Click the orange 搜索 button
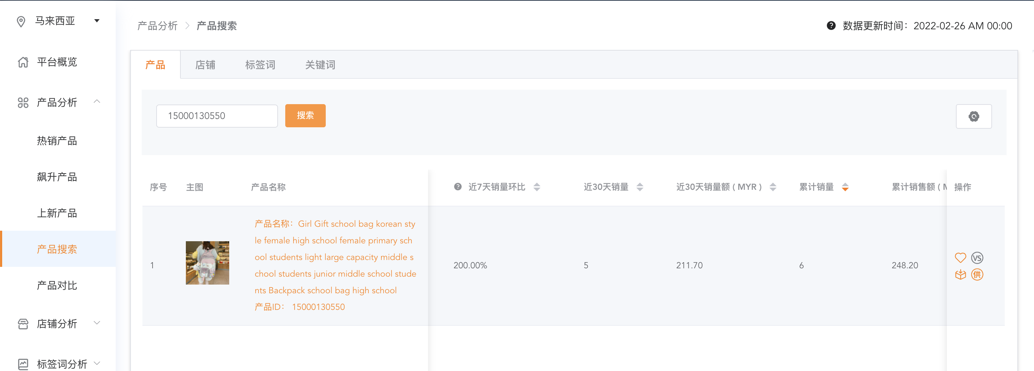The width and height of the screenshot is (1034, 371). 305,116
